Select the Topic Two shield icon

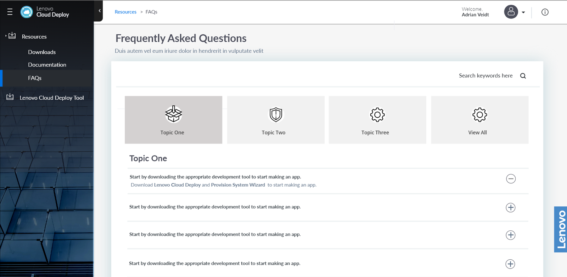coord(276,114)
